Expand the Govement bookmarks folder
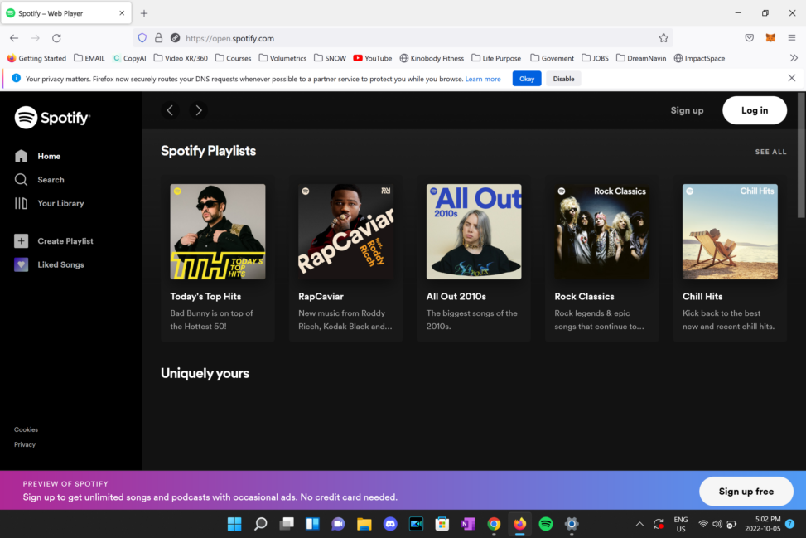This screenshot has width=806, height=538. (553, 58)
